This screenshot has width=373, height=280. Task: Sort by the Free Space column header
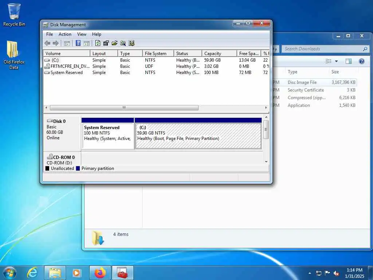click(x=249, y=54)
